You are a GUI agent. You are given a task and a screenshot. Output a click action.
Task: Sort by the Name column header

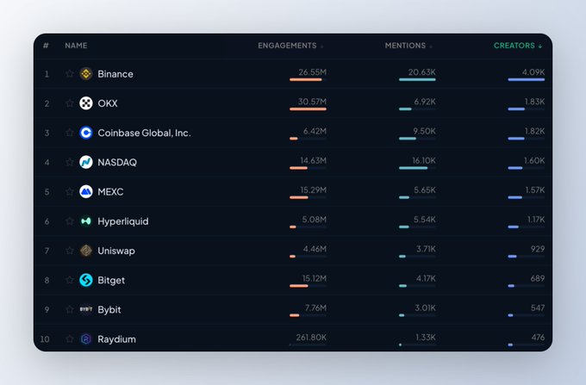(76, 46)
